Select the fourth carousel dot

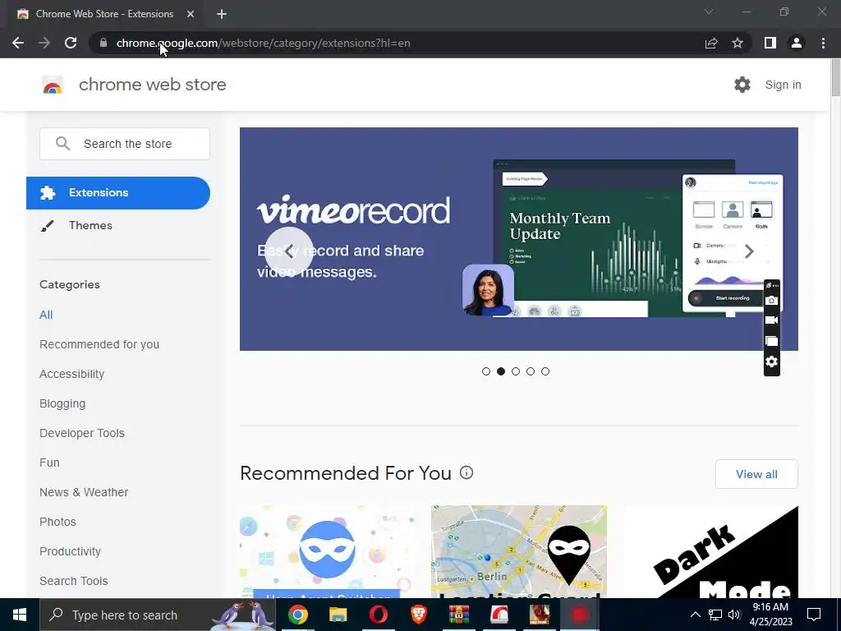pos(531,371)
